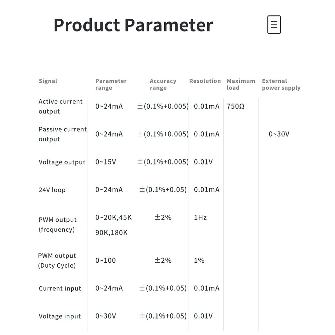Click the 0~30V external power supply value
Viewport: 335px width, 335px height.
279,134
